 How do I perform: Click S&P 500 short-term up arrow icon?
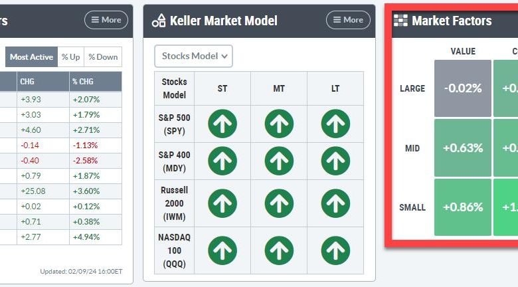[222, 124]
